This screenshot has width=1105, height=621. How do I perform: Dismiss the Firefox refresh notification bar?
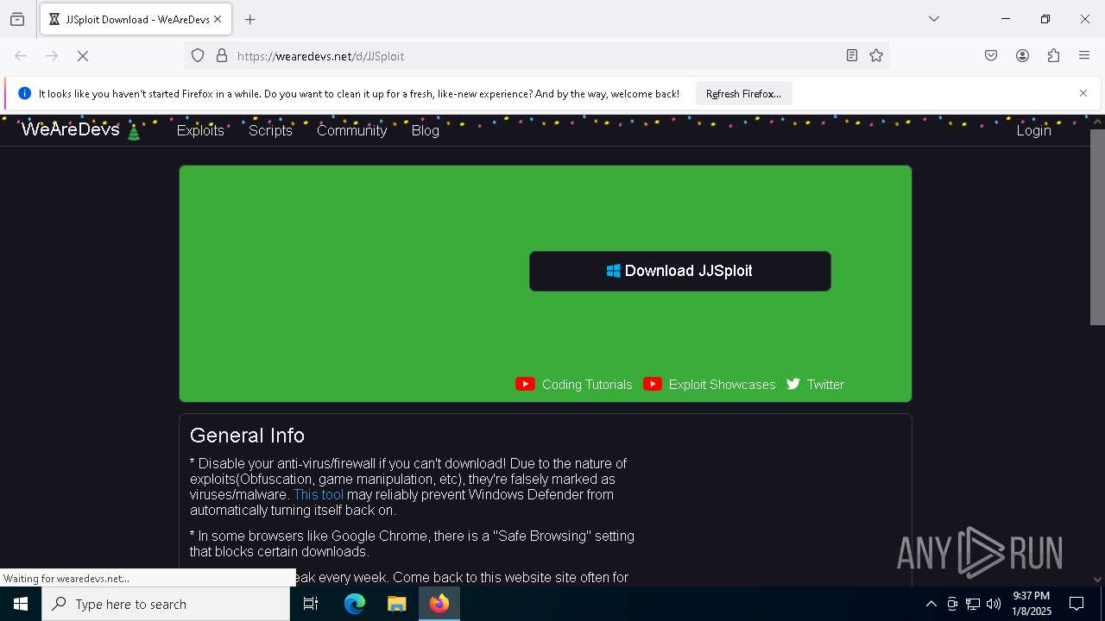(x=1083, y=93)
